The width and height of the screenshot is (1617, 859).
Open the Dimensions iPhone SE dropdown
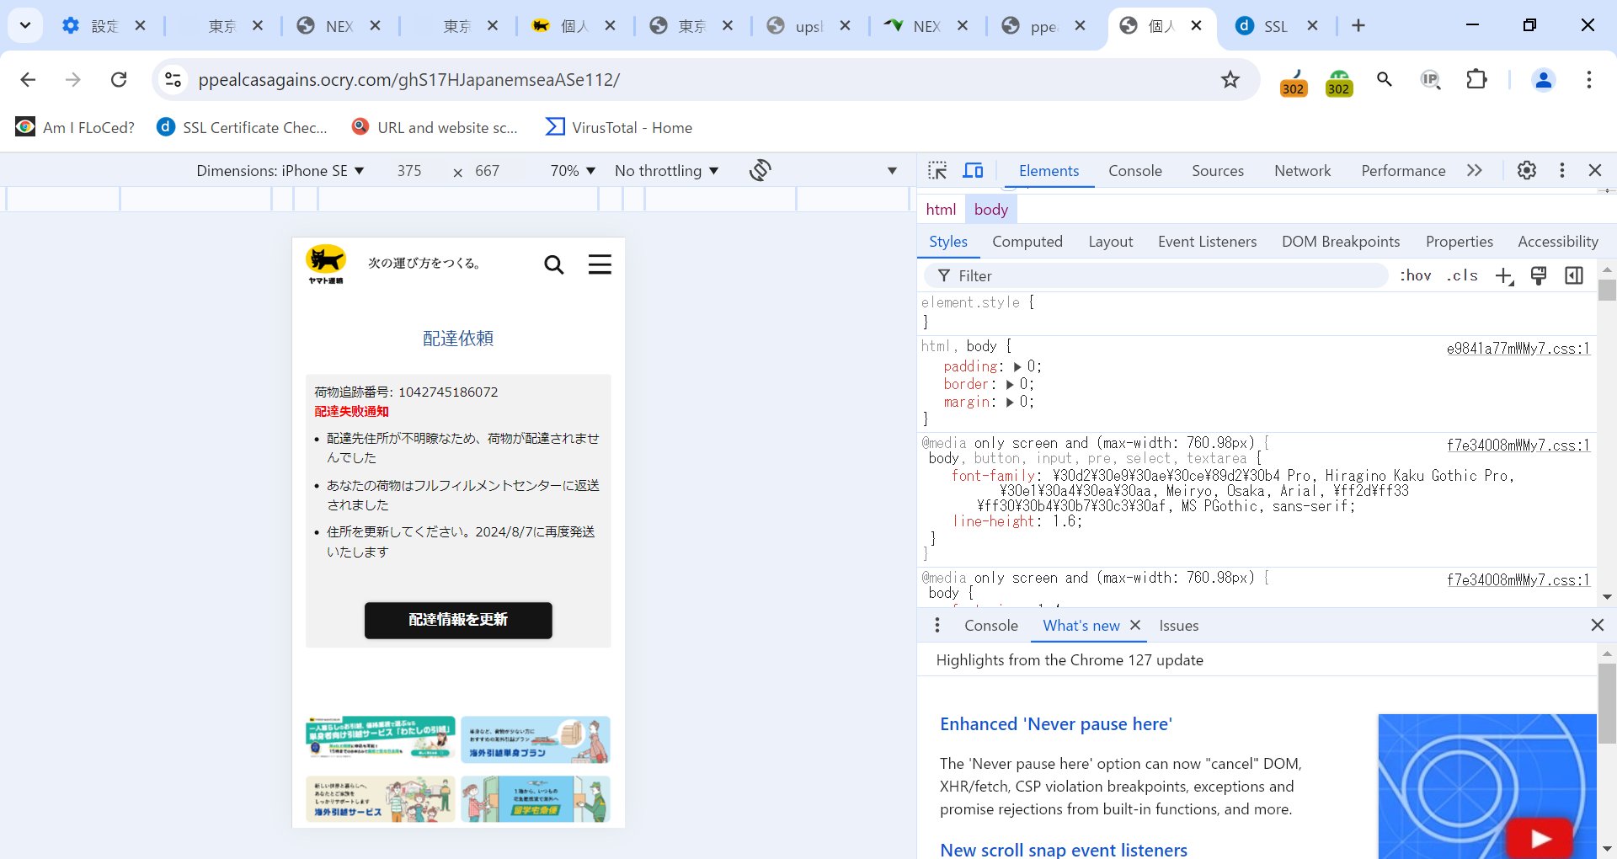tap(280, 171)
